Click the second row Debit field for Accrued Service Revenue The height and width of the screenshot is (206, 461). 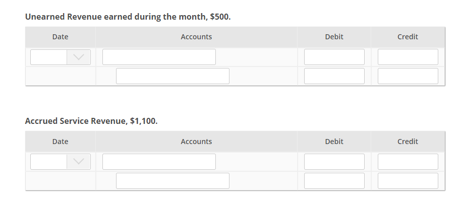[334, 181]
